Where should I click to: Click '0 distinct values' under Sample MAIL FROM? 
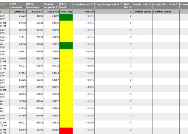click(162, 12)
